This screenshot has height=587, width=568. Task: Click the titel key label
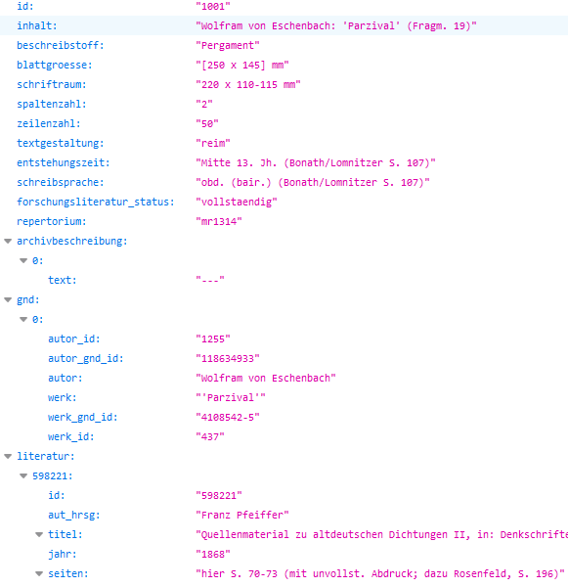66,534
